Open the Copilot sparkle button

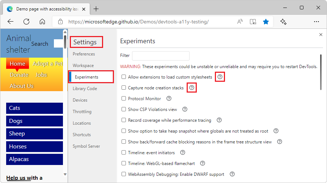click(x=283, y=22)
